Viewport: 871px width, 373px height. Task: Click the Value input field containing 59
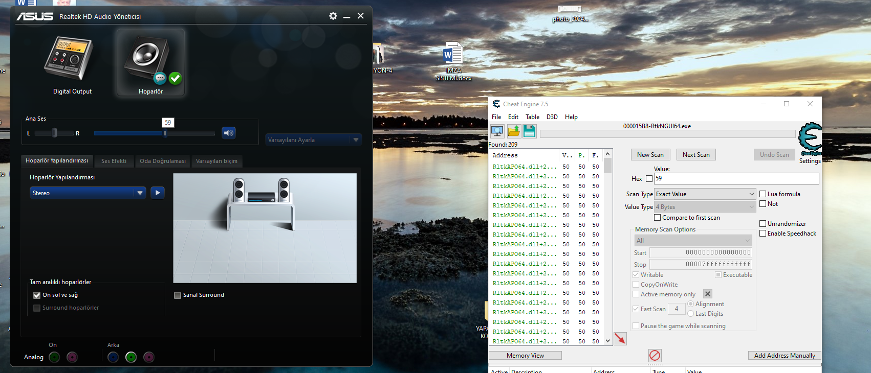coord(736,178)
